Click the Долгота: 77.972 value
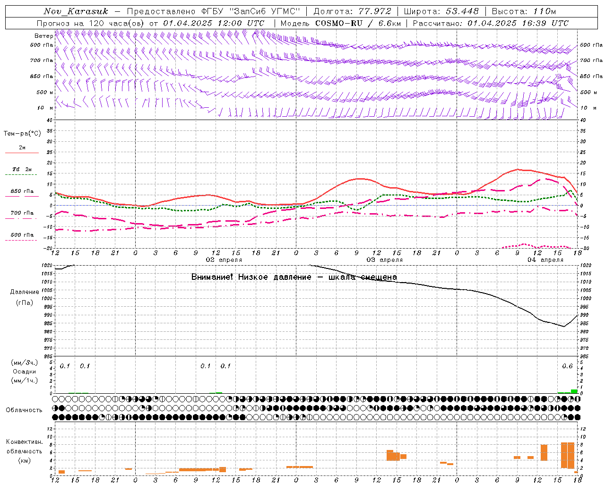 (352, 11)
